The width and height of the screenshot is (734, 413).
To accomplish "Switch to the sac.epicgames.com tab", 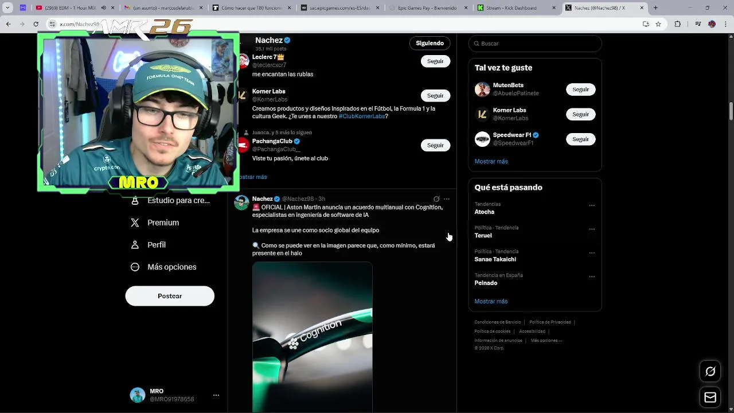I will click(x=339, y=8).
